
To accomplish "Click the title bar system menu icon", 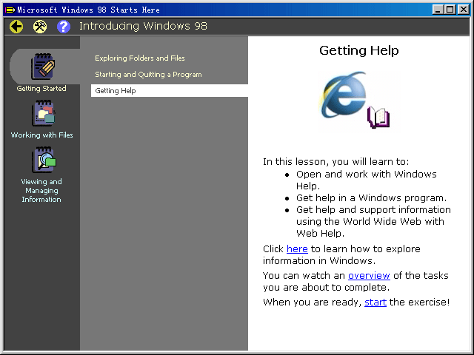I will pyautogui.click(x=10, y=10).
